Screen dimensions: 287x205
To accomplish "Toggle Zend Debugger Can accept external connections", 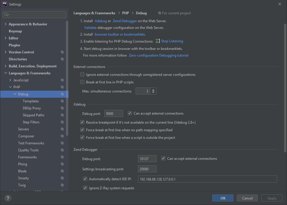I will (x=163, y=159).
